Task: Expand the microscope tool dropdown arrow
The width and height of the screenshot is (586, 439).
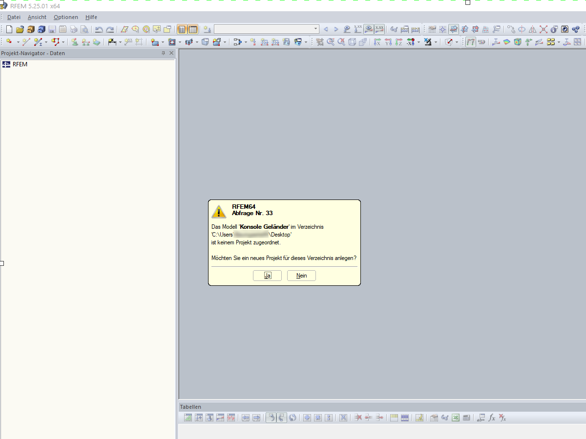Action: 436,42
